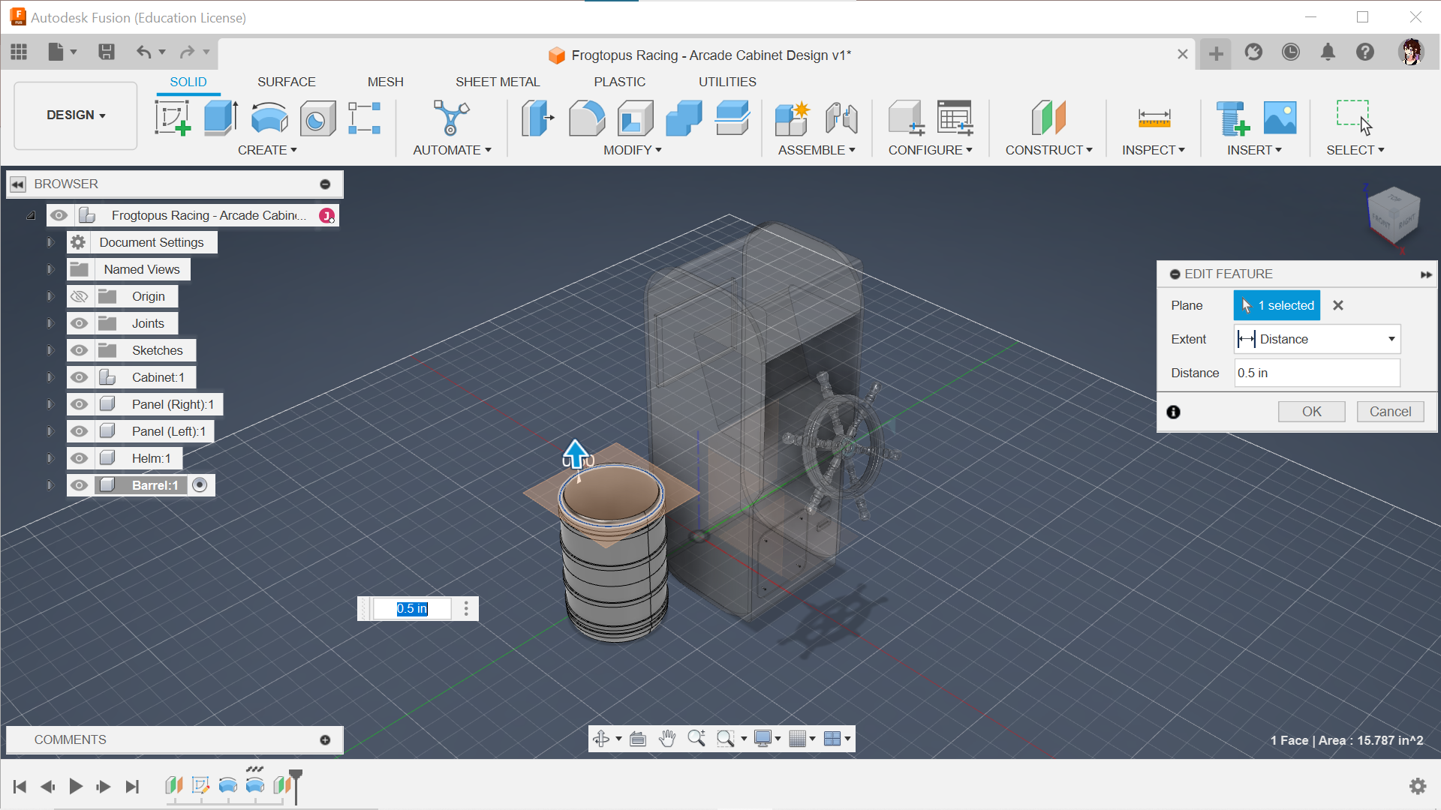Select the Create Sketch tool
Screen dimensions: 1441x810
pyautogui.click(x=170, y=117)
